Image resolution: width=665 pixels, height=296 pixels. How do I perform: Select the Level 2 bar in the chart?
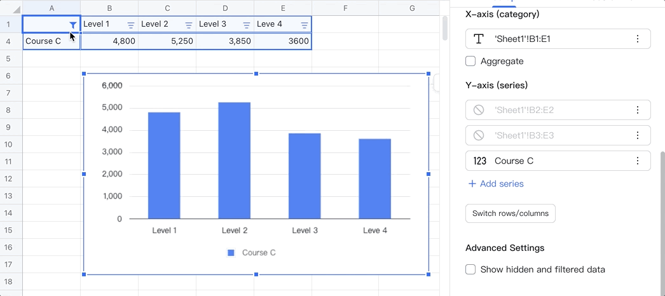pos(234,160)
